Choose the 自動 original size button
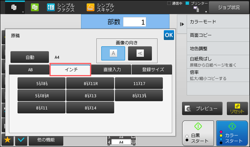 [x=29, y=57]
